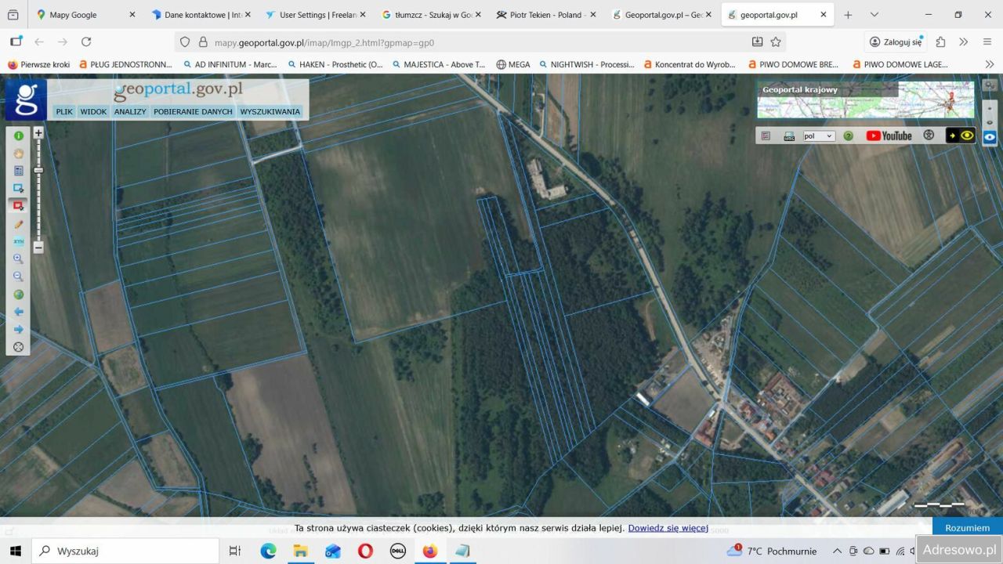Click the map zoom slider handle

coord(38,170)
